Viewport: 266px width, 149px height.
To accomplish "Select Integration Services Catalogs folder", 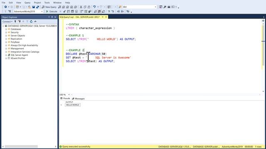I will click(x=25, y=52).
